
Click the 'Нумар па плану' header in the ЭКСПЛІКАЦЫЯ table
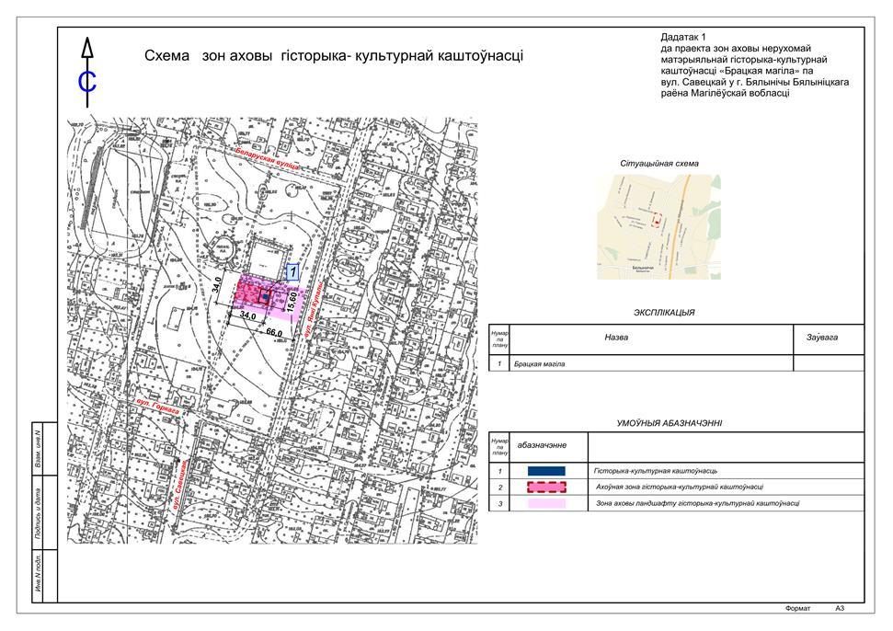(500, 338)
